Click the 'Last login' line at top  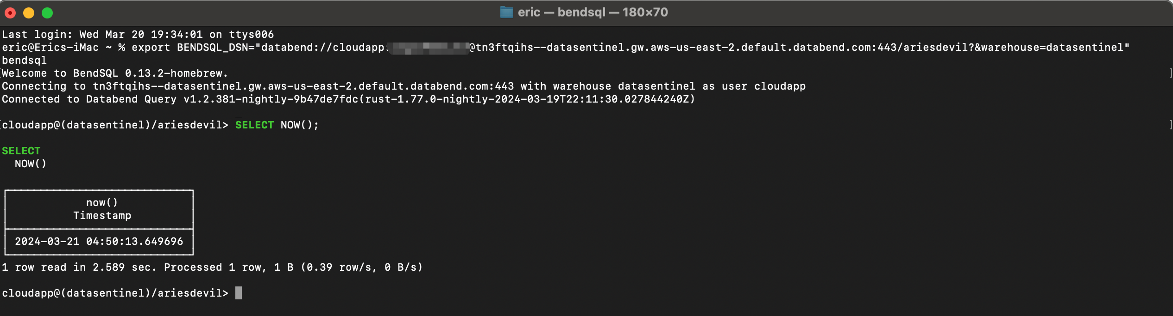click(x=138, y=35)
